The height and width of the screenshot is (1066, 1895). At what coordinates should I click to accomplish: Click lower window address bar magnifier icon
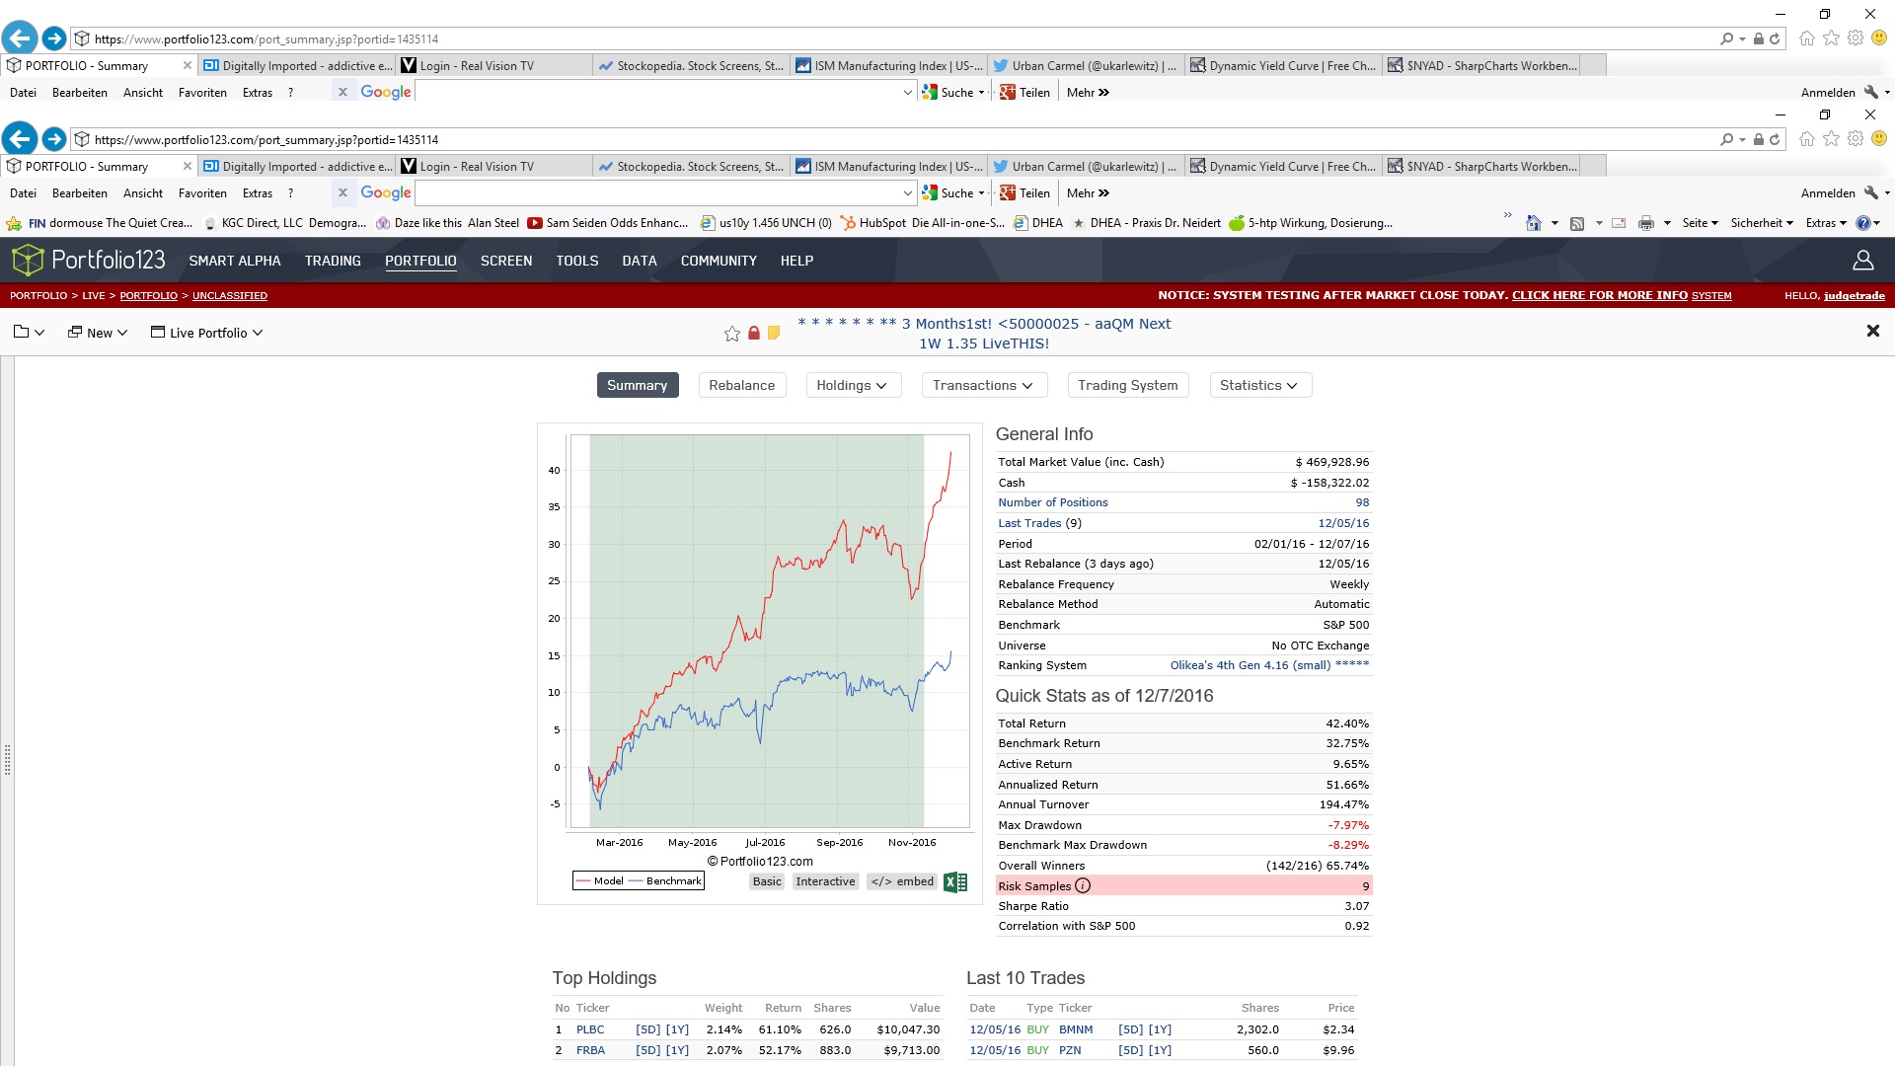1726,139
